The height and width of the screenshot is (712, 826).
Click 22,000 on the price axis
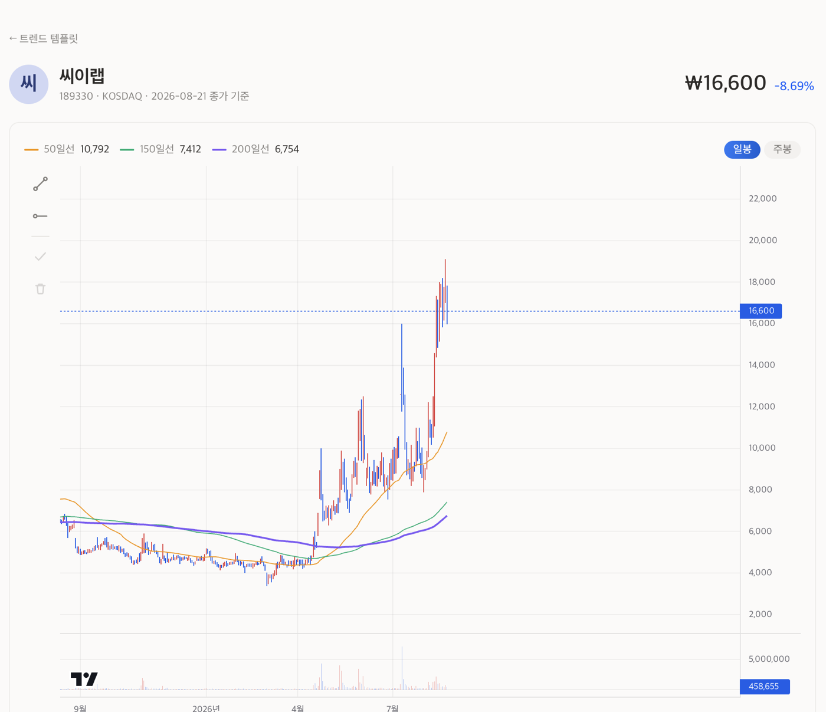tap(763, 199)
